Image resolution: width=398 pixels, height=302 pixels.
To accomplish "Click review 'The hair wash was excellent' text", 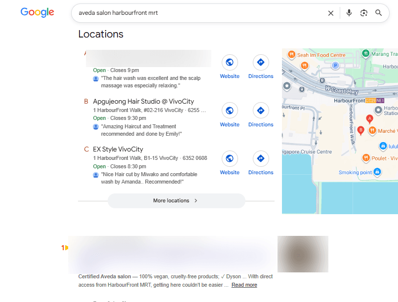I will pos(151,81).
